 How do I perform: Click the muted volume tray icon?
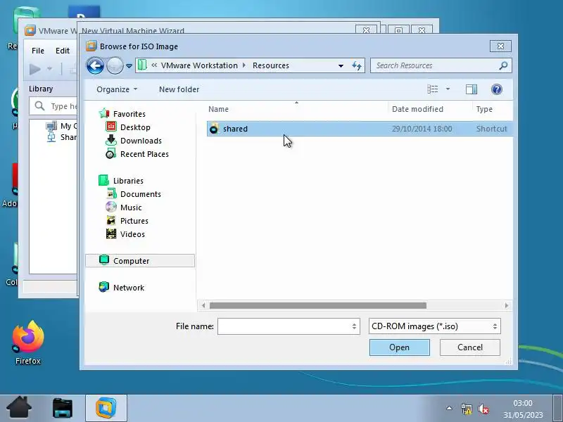click(483, 409)
